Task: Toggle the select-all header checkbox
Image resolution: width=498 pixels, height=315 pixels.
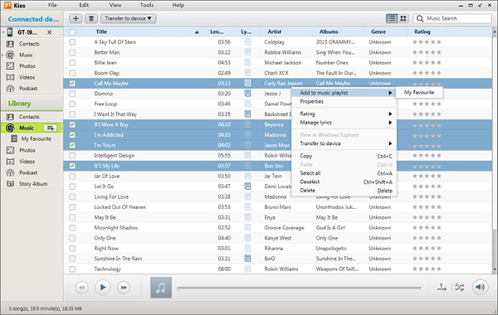Action: point(72,31)
